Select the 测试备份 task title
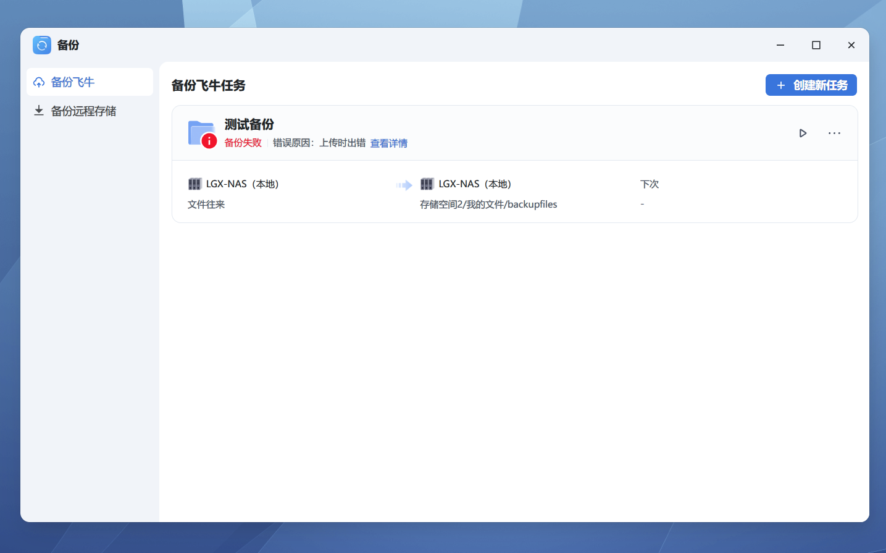Viewport: 886px width, 553px height. click(x=249, y=124)
